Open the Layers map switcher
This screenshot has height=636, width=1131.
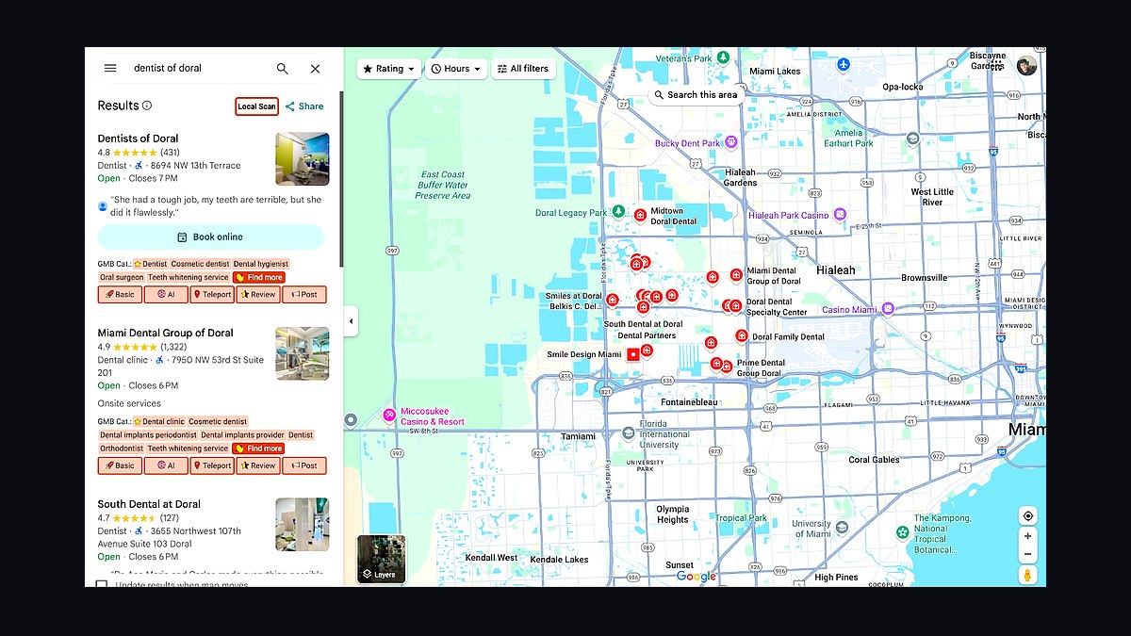tap(382, 560)
